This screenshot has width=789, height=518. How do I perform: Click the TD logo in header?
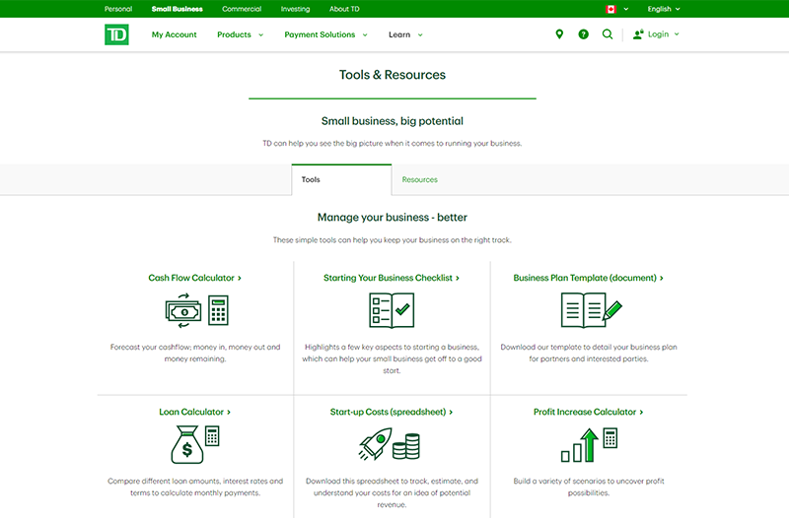pyautogui.click(x=116, y=34)
